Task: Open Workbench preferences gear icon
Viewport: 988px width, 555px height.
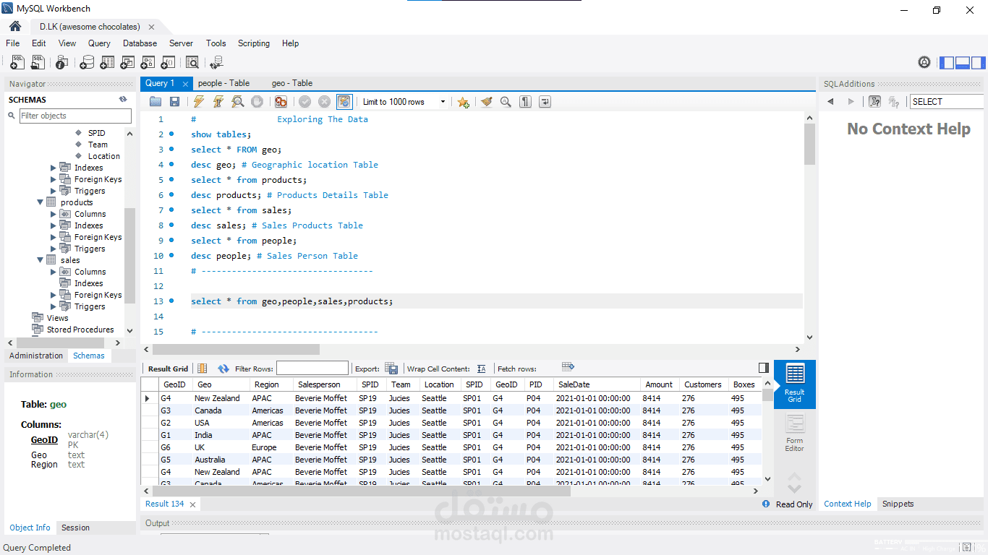Action: pos(924,63)
